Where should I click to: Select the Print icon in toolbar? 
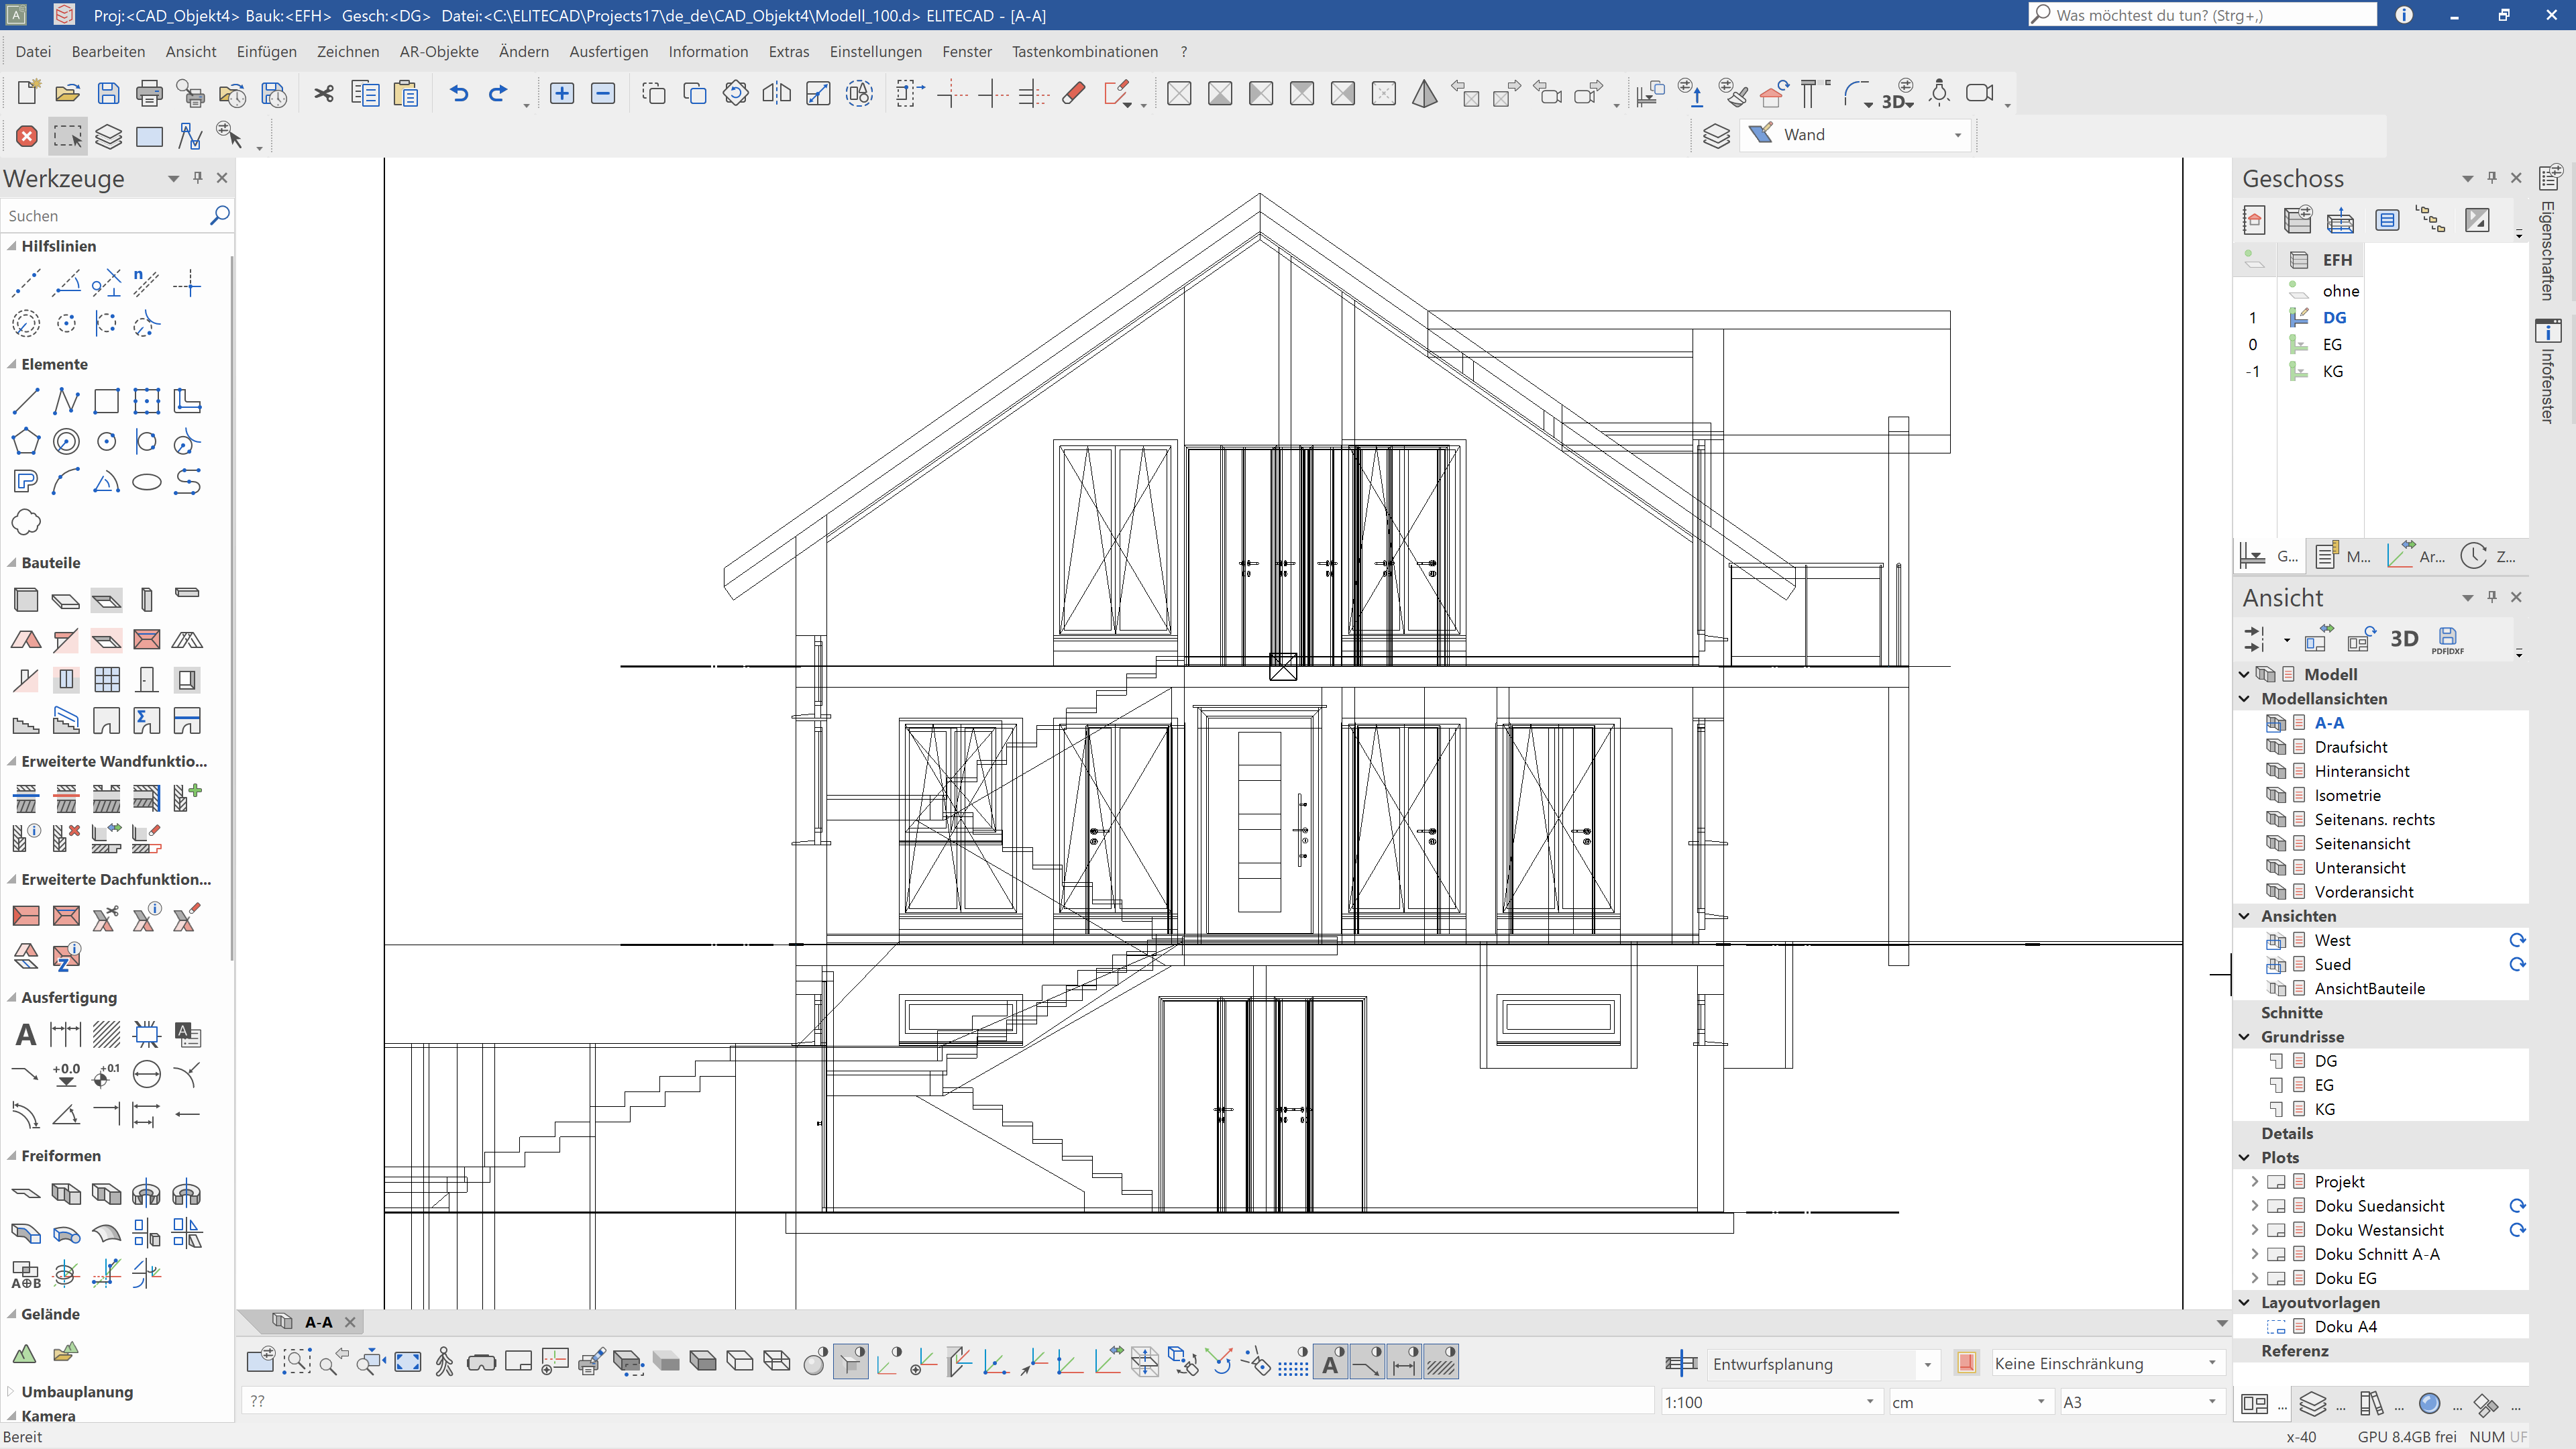point(149,94)
